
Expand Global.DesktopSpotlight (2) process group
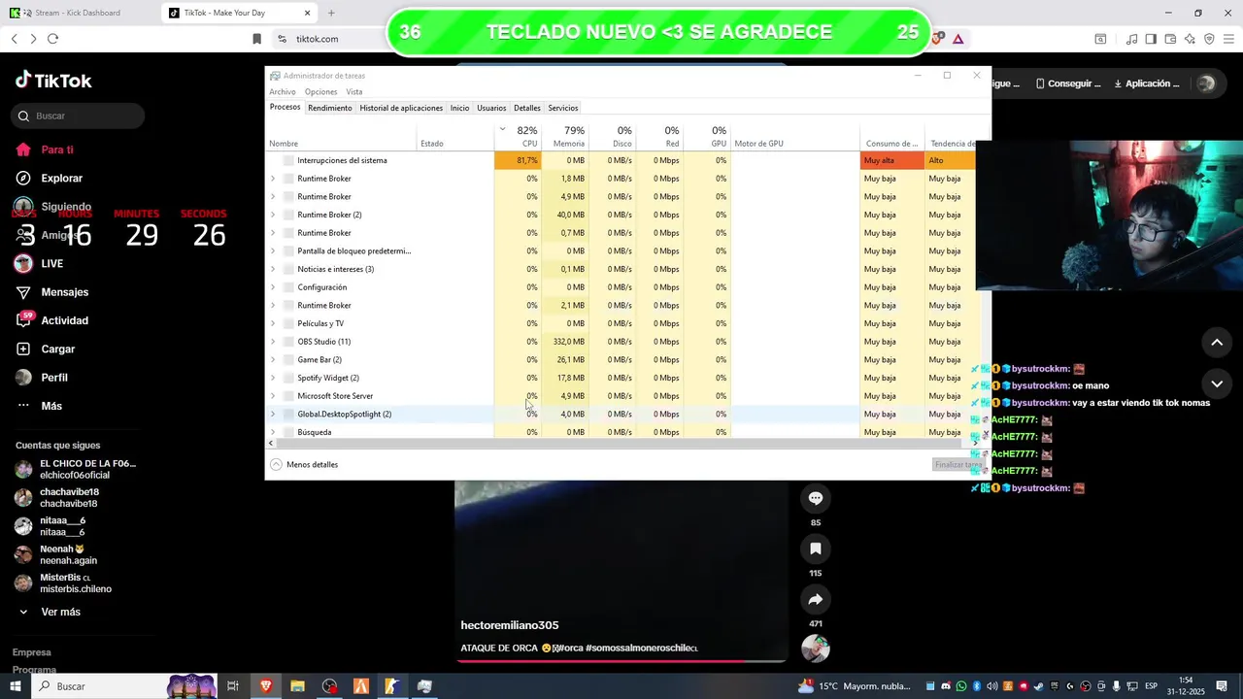pyautogui.click(x=273, y=415)
